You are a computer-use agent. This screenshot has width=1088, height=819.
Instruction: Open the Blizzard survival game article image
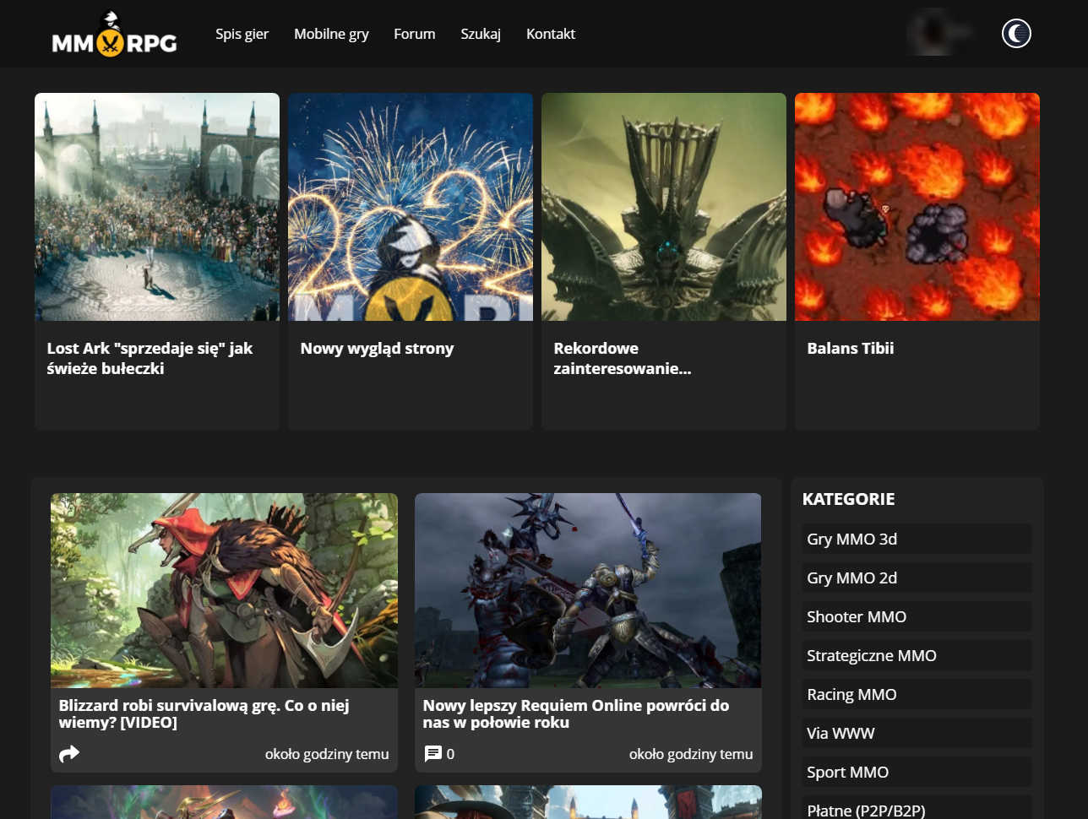click(x=224, y=590)
